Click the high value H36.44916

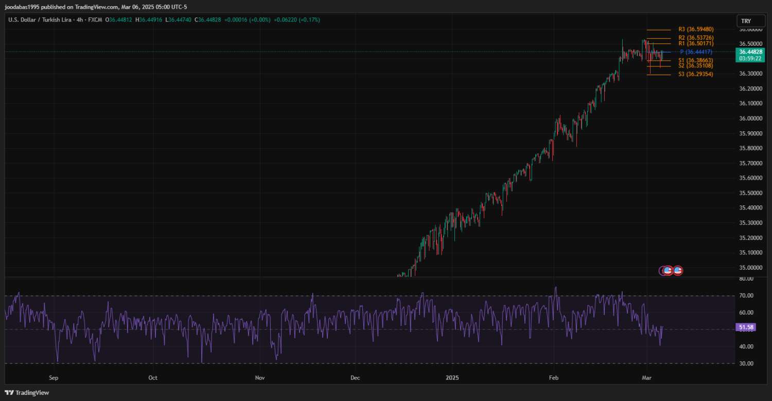pos(149,20)
